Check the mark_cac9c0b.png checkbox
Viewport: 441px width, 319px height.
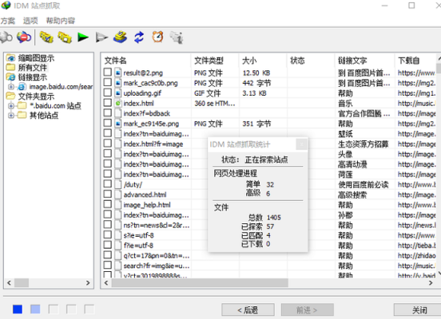[x=107, y=83]
